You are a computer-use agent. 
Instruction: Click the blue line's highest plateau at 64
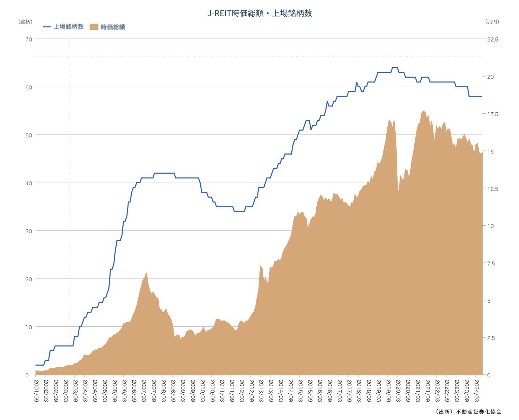coord(395,68)
